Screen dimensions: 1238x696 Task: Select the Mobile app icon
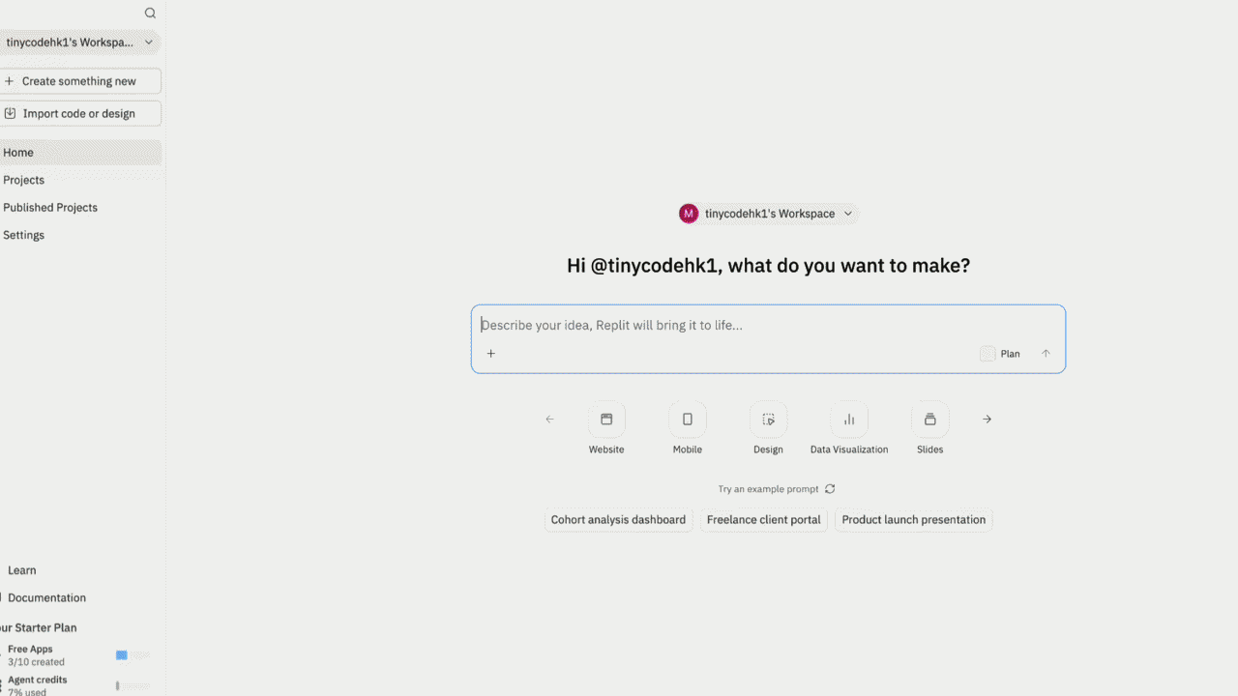coord(687,418)
